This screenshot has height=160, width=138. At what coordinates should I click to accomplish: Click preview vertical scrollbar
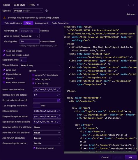pyautogui.click(x=137, y=34)
